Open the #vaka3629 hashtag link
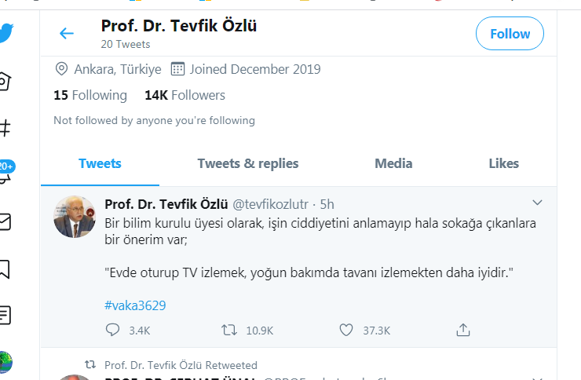Viewport: 581px width, 380px height. tap(135, 305)
